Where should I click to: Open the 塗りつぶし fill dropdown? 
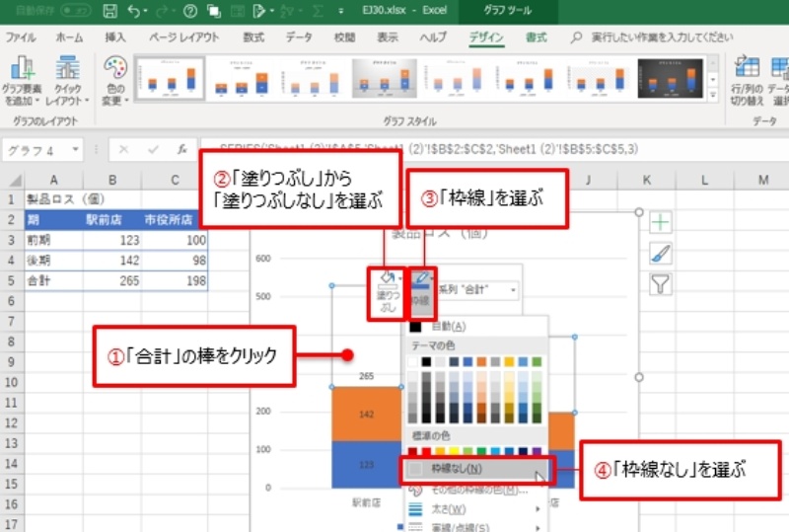pyautogui.click(x=387, y=292)
